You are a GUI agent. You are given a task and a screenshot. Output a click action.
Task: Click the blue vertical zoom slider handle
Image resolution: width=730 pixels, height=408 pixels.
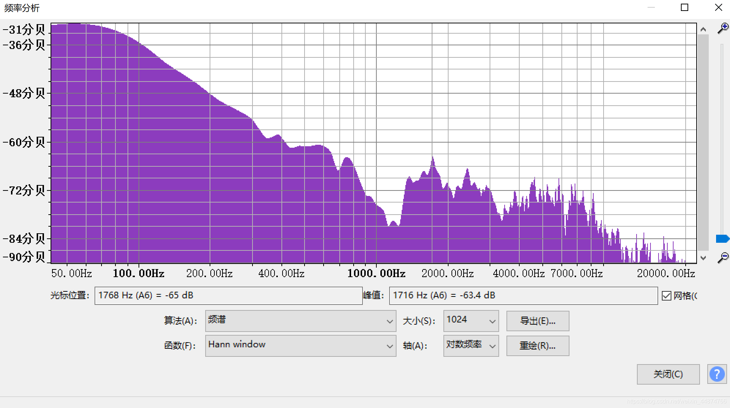(x=723, y=239)
